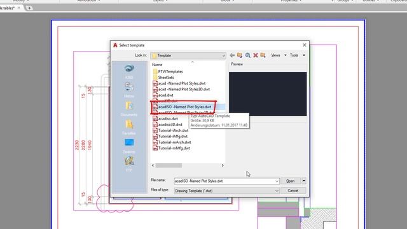Select Tutorial-mArch.dwt template
Image resolution: width=407 pixels, height=229 pixels.
[172, 142]
